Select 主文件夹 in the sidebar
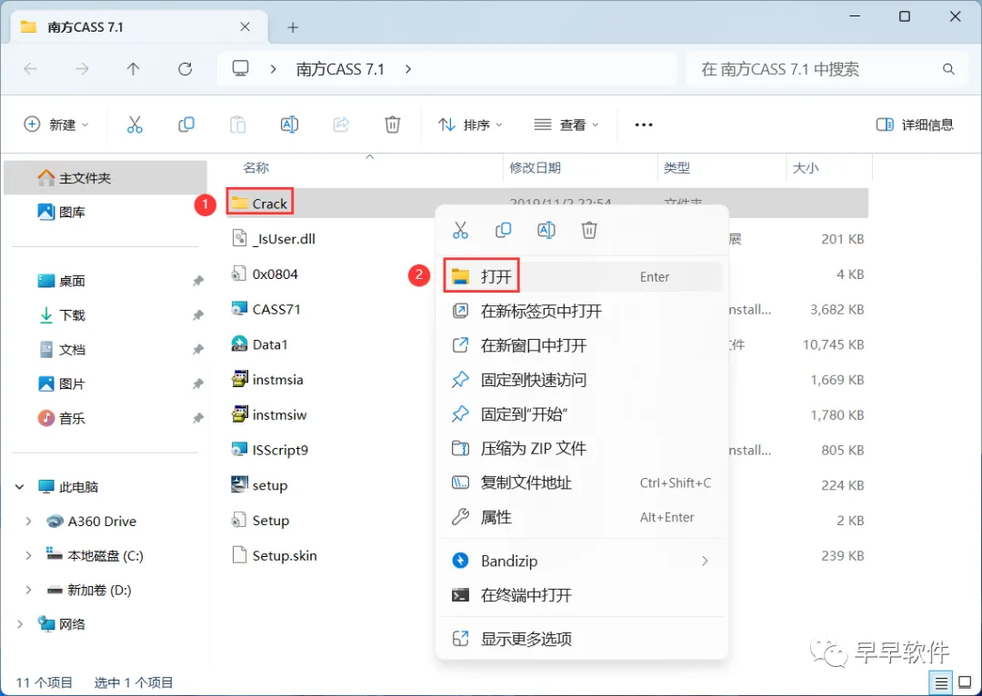Image resolution: width=982 pixels, height=696 pixels. [x=105, y=178]
